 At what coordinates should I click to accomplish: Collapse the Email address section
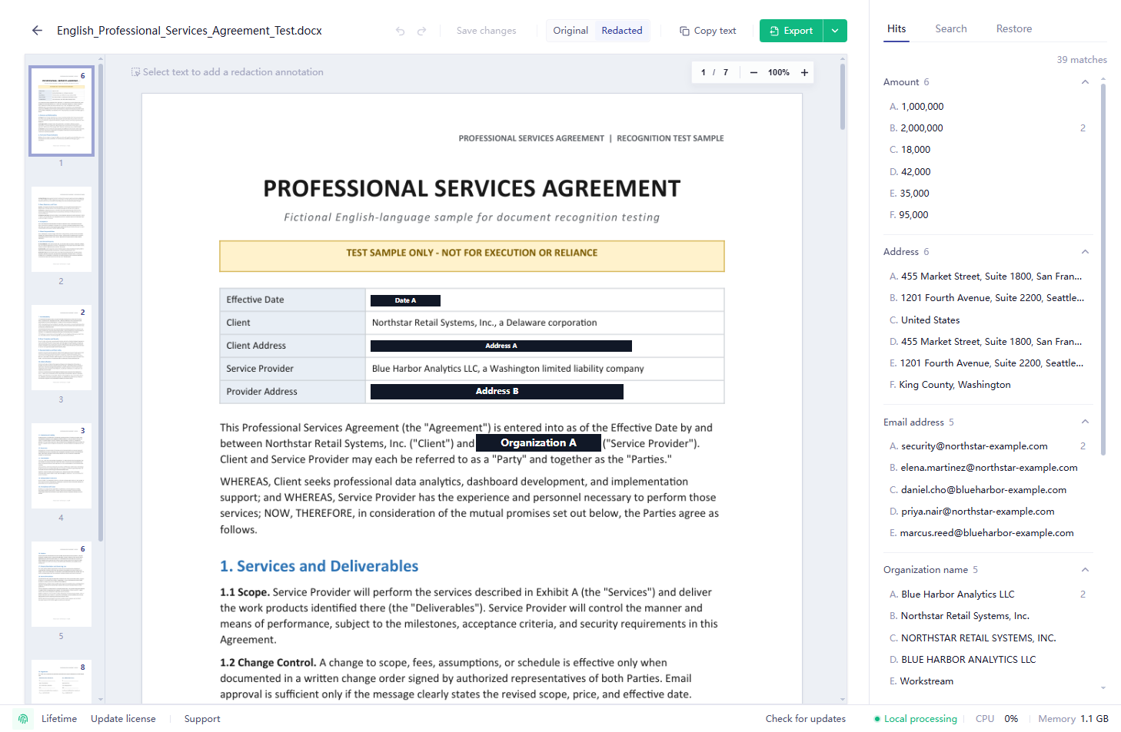point(1085,422)
